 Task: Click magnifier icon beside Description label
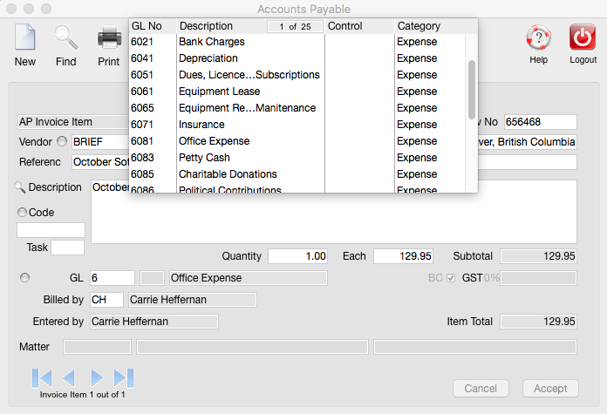coord(20,187)
